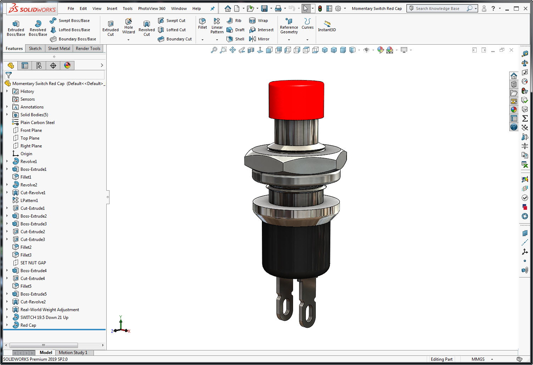Select the Extruded Boss/Base tool

(16, 28)
